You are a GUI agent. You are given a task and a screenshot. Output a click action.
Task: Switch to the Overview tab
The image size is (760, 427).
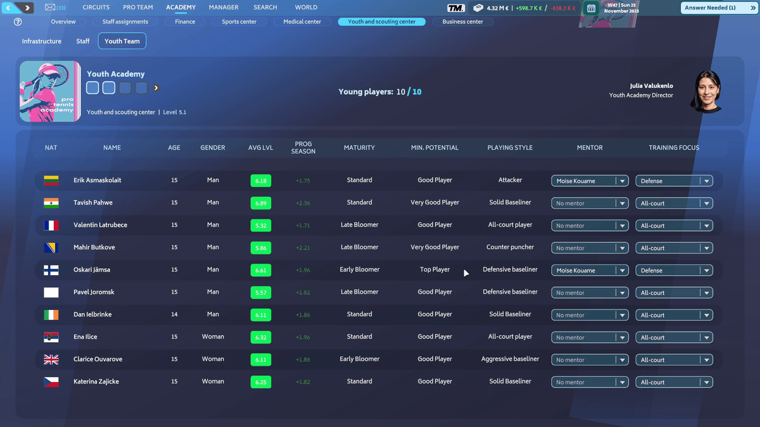click(x=63, y=22)
